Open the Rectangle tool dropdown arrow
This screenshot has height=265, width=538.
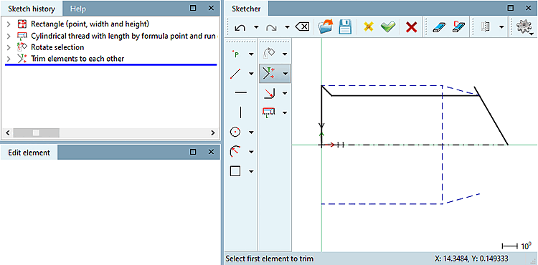(x=251, y=171)
